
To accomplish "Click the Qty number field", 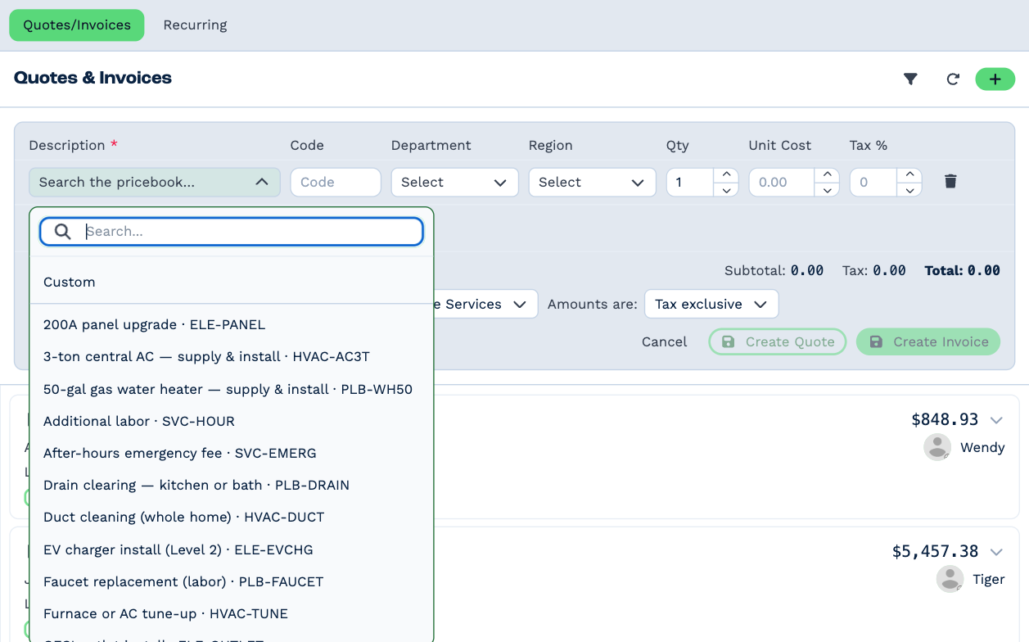I will point(690,182).
